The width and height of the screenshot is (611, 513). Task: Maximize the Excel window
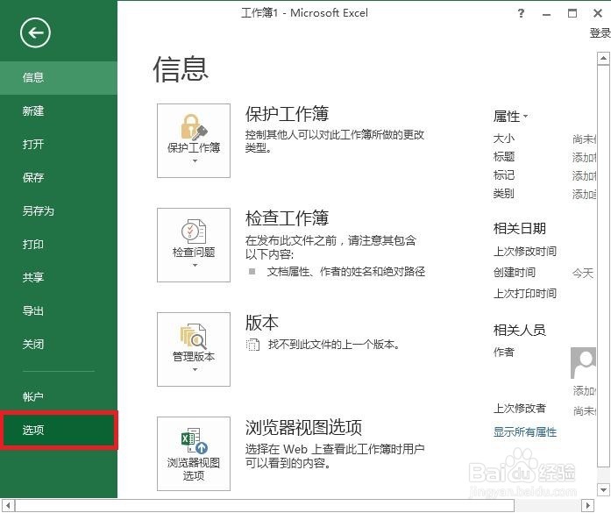coord(572,14)
